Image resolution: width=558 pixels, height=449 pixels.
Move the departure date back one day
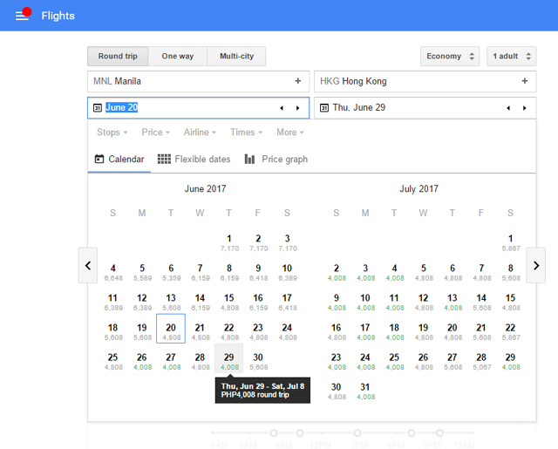tap(282, 108)
